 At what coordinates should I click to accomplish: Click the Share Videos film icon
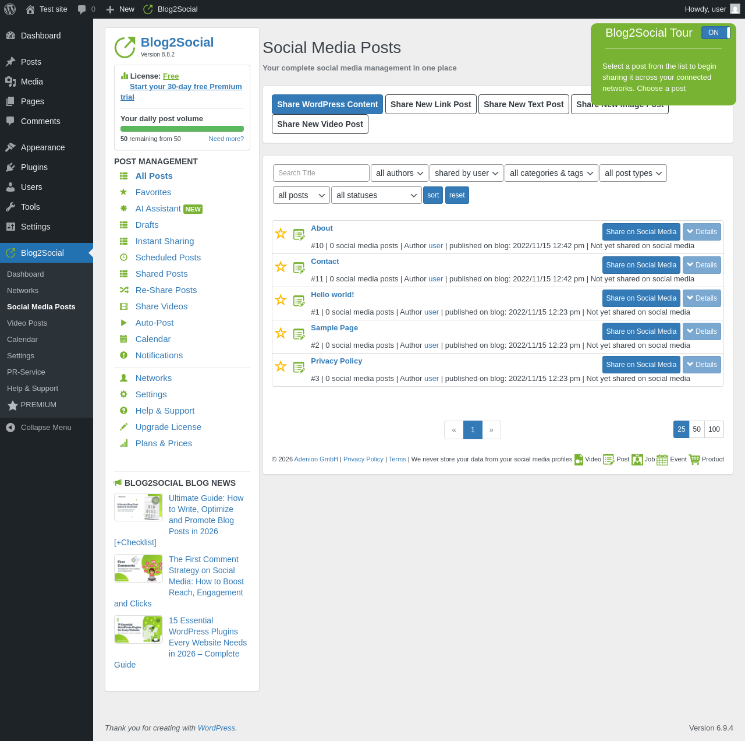(123, 306)
